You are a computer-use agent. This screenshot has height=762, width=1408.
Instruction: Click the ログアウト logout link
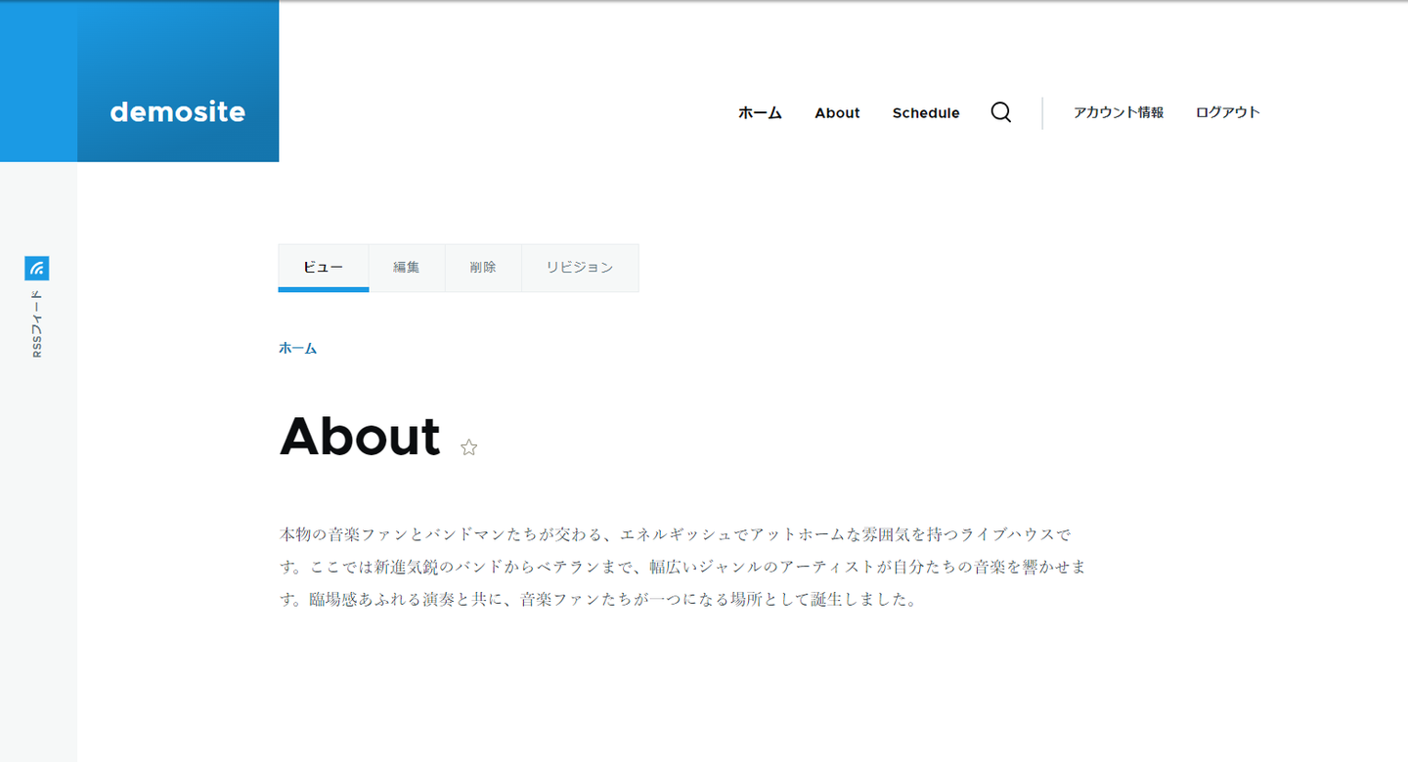click(x=1227, y=112)
